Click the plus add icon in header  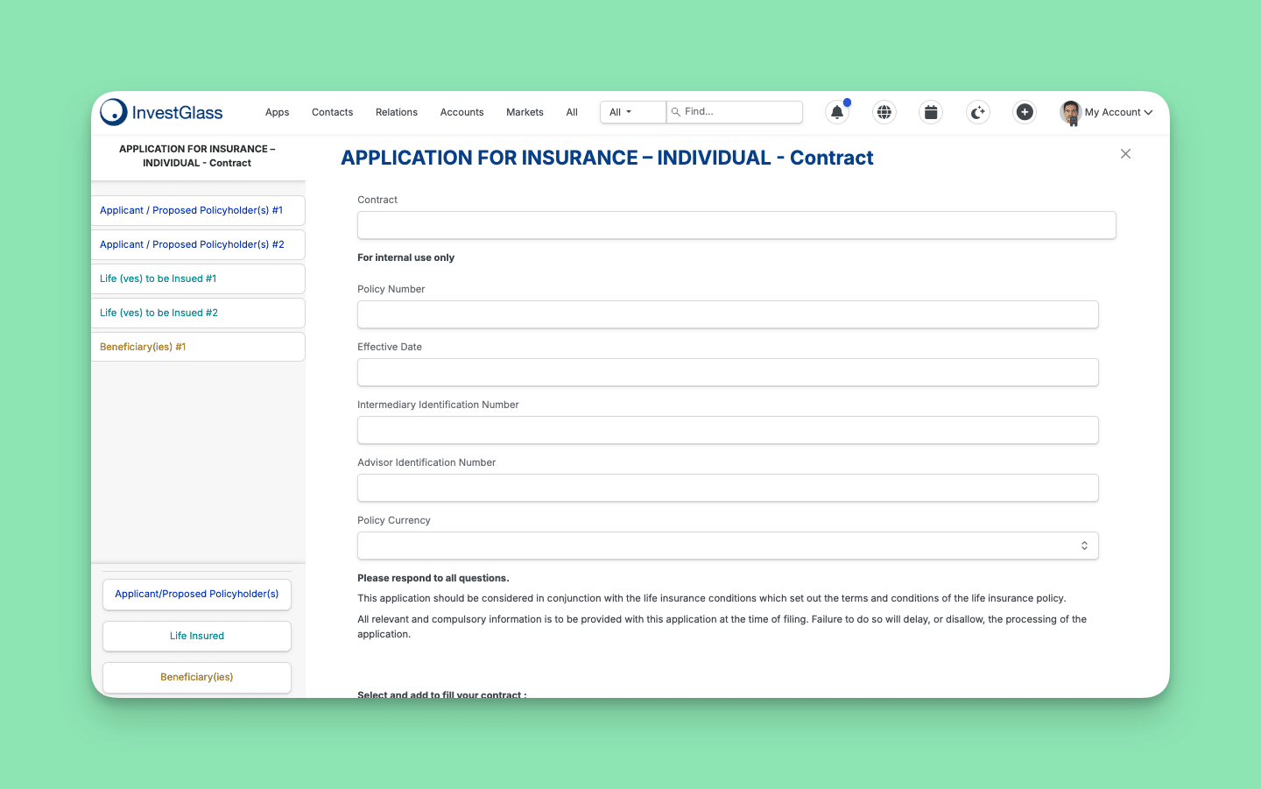pyautogui.click(x=1025, y=112)
